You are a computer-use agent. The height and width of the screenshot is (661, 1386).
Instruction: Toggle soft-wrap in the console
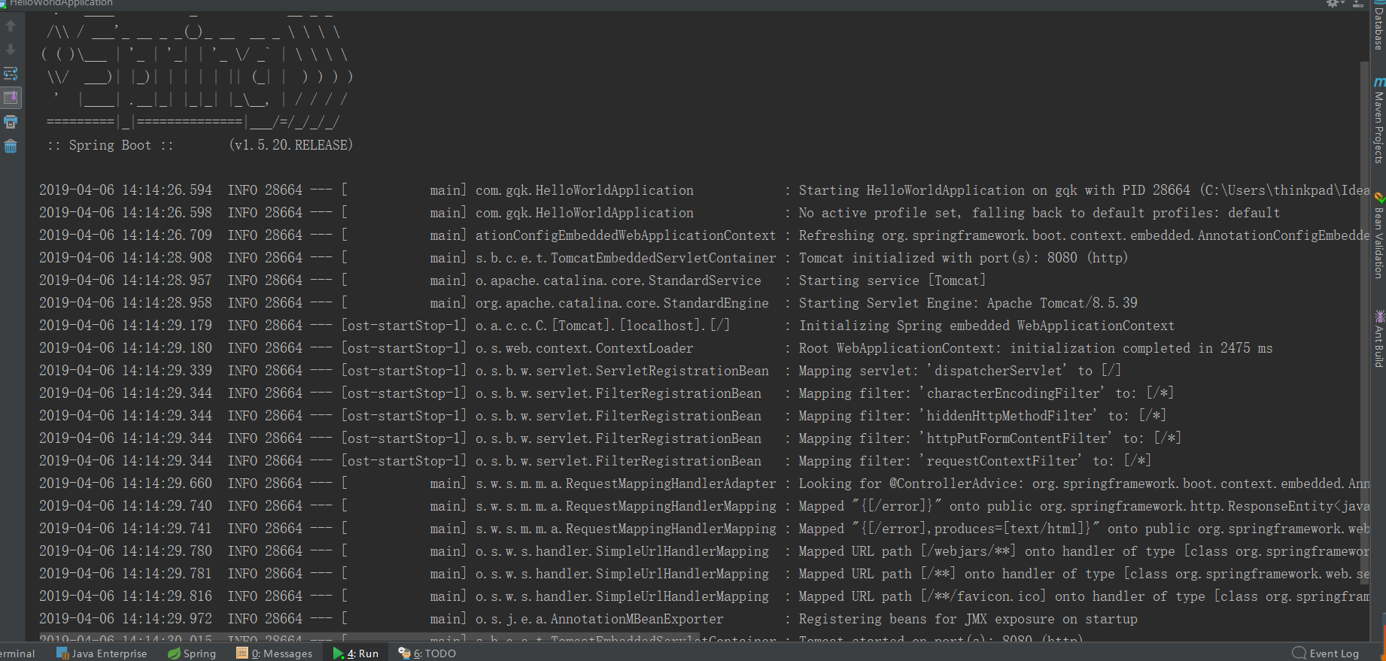pos(11,74)
